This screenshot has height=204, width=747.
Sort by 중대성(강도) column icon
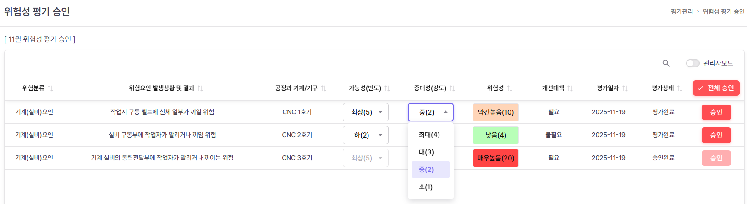452,88
